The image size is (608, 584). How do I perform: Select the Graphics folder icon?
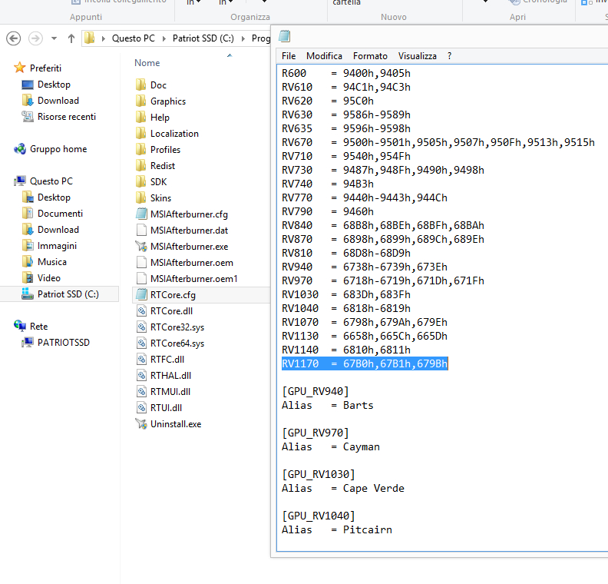point(141,101)
